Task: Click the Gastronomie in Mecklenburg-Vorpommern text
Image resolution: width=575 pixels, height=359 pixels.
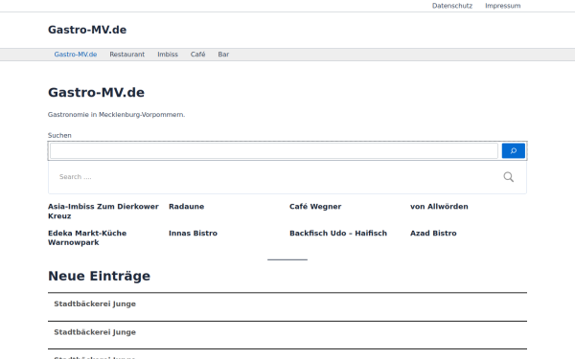Action: pyautogui.click(x=116, y=115)
